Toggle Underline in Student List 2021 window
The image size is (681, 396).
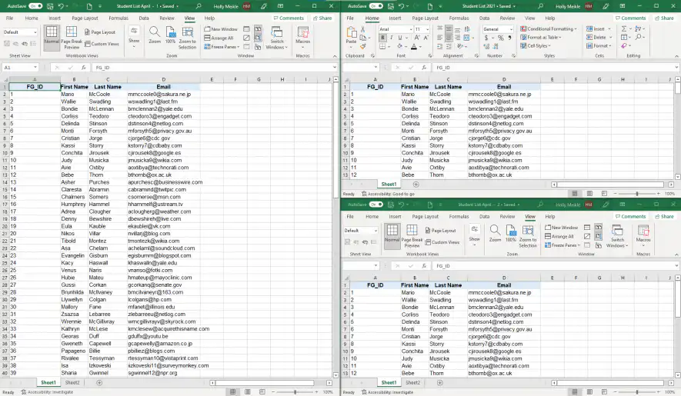tap(399, 38)
